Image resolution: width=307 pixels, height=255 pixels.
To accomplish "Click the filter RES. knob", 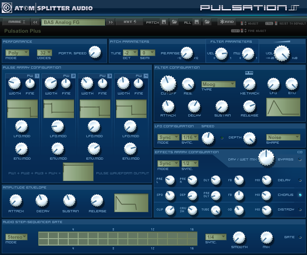I will tap(188, 84).
